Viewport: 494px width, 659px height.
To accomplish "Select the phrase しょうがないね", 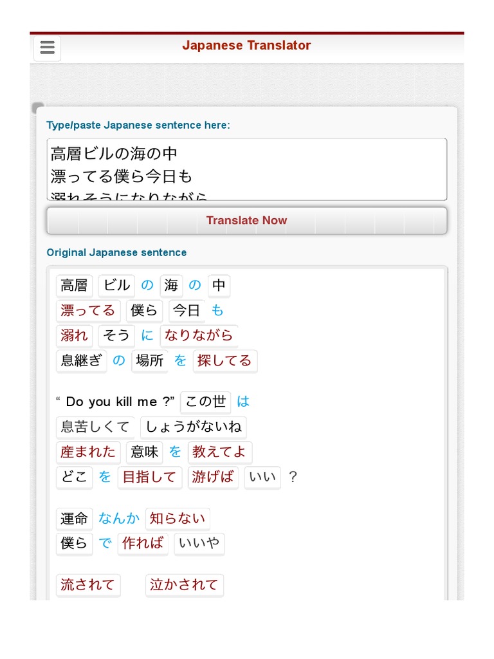I will [193, 427].
